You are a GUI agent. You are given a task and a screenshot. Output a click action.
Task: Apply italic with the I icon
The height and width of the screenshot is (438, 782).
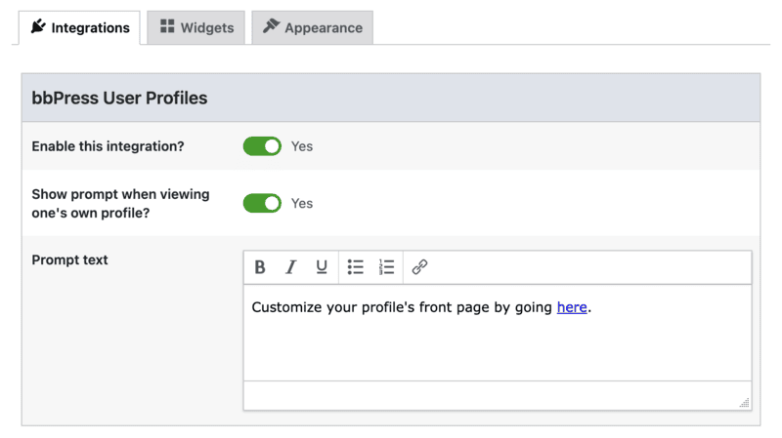[x=290, y=267]
